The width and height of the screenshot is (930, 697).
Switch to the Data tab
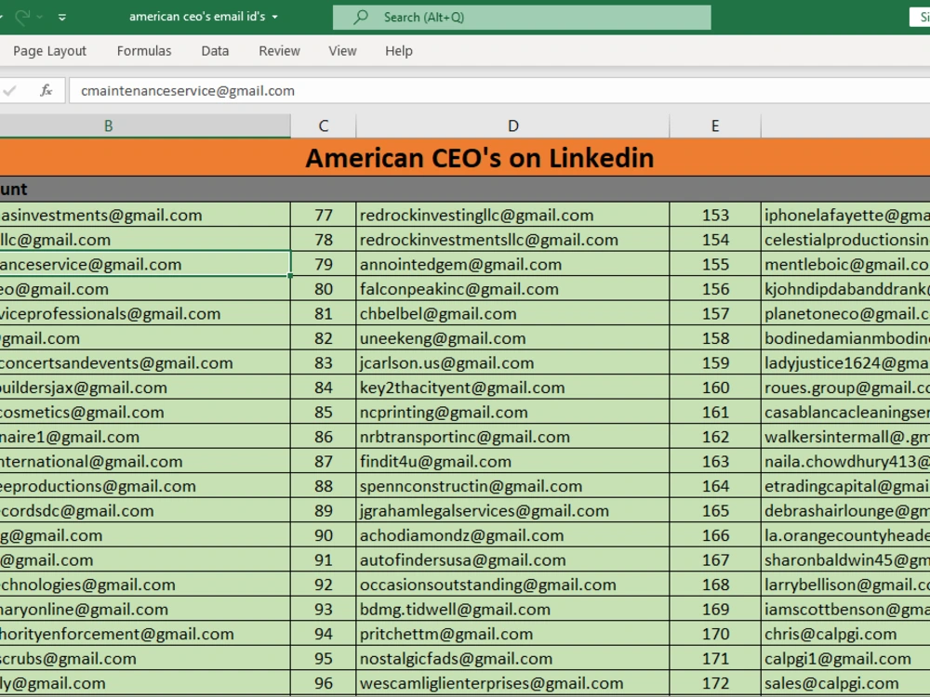coord(216,51)
